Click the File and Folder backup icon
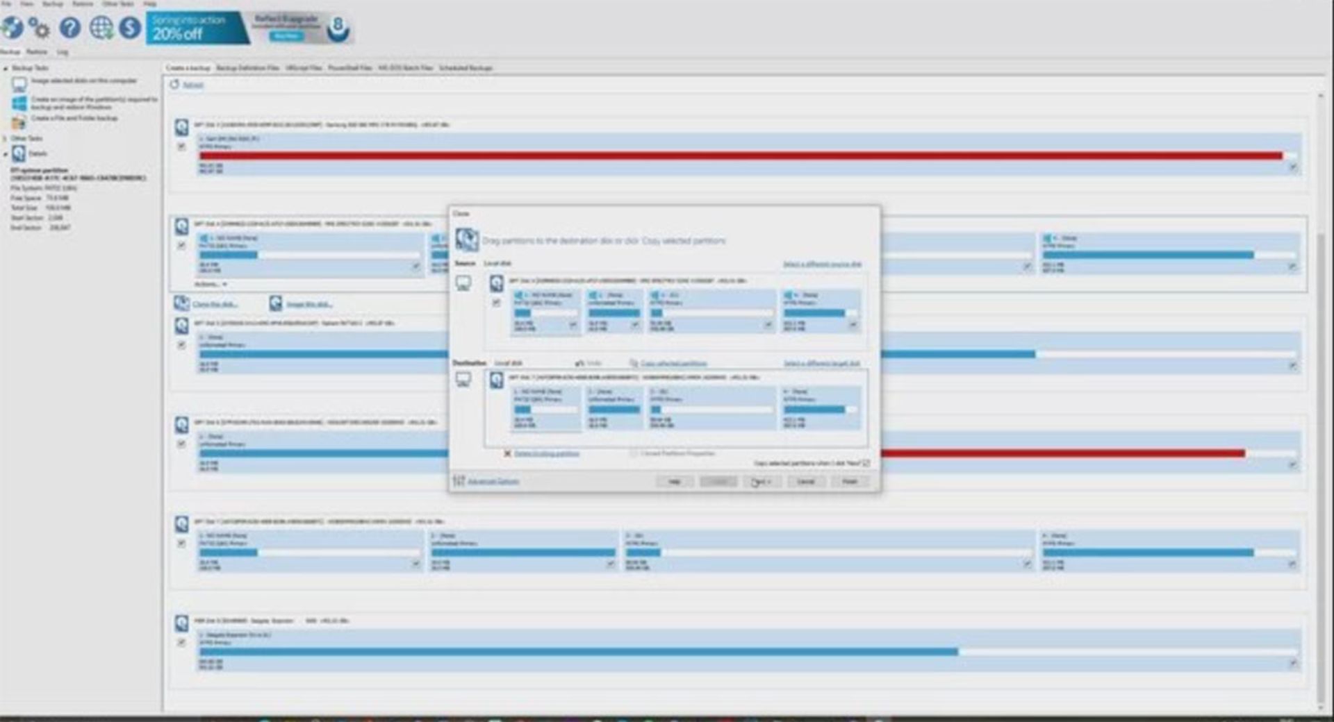The height and width of the screenshot is (722, 1334). tap(19, 122)
